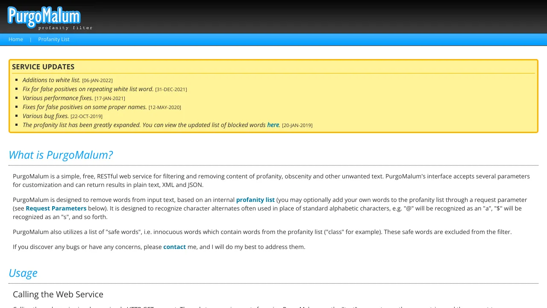Click the PurgoMalum logo
This screenshot has height=308, width=547.
click(x=50, y=18)
